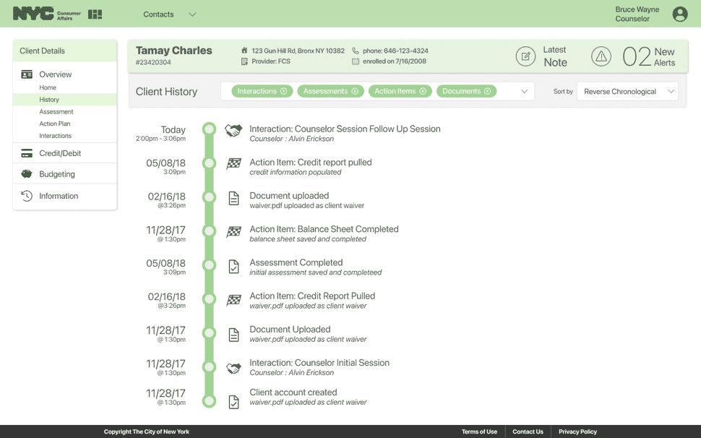Open the Contacts dropdown chevron
The height and width of the screenshot is (438, 701).
(x=191, y=14)
